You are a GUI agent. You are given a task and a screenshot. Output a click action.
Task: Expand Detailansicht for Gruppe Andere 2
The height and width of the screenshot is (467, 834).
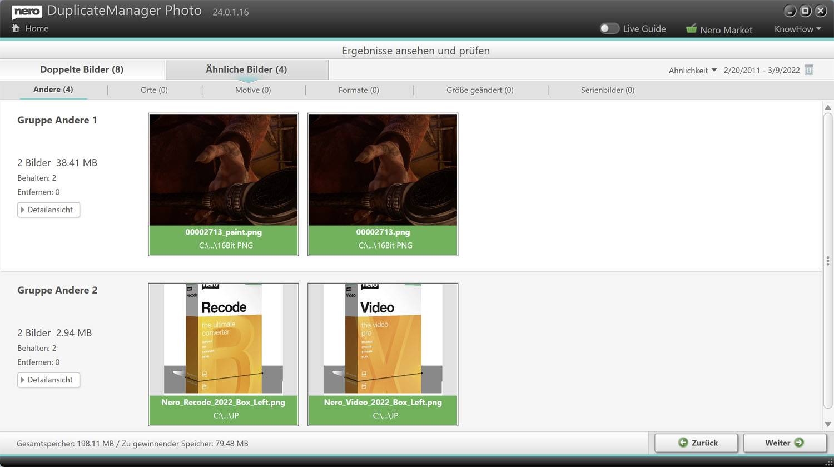(23, 380)
